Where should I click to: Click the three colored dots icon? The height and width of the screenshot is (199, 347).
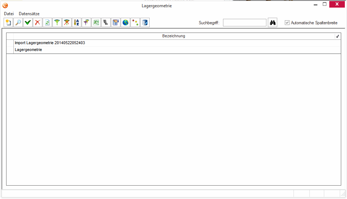(x=135, y=22)
